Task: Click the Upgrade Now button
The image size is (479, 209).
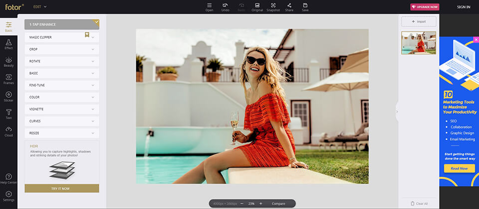Action: point(425,7)
